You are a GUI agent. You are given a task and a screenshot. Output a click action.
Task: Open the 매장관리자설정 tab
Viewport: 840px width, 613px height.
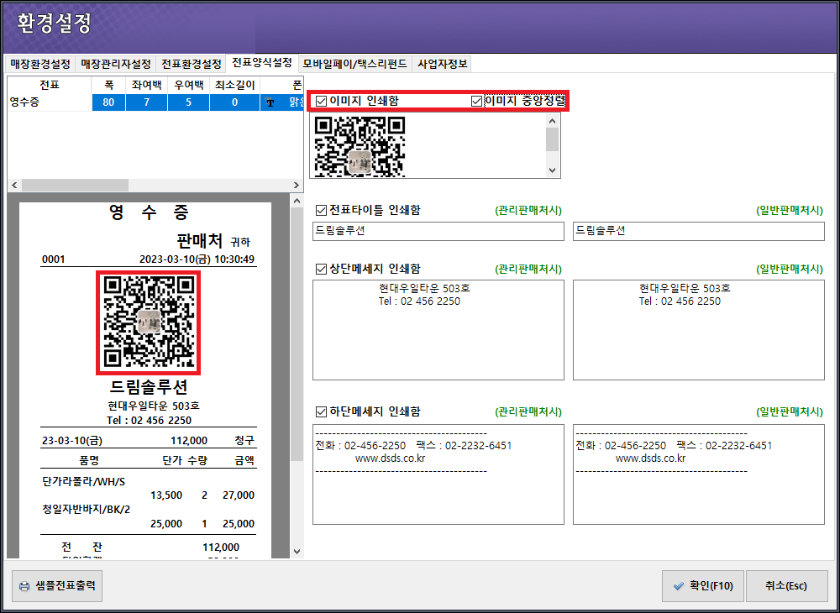116,65
